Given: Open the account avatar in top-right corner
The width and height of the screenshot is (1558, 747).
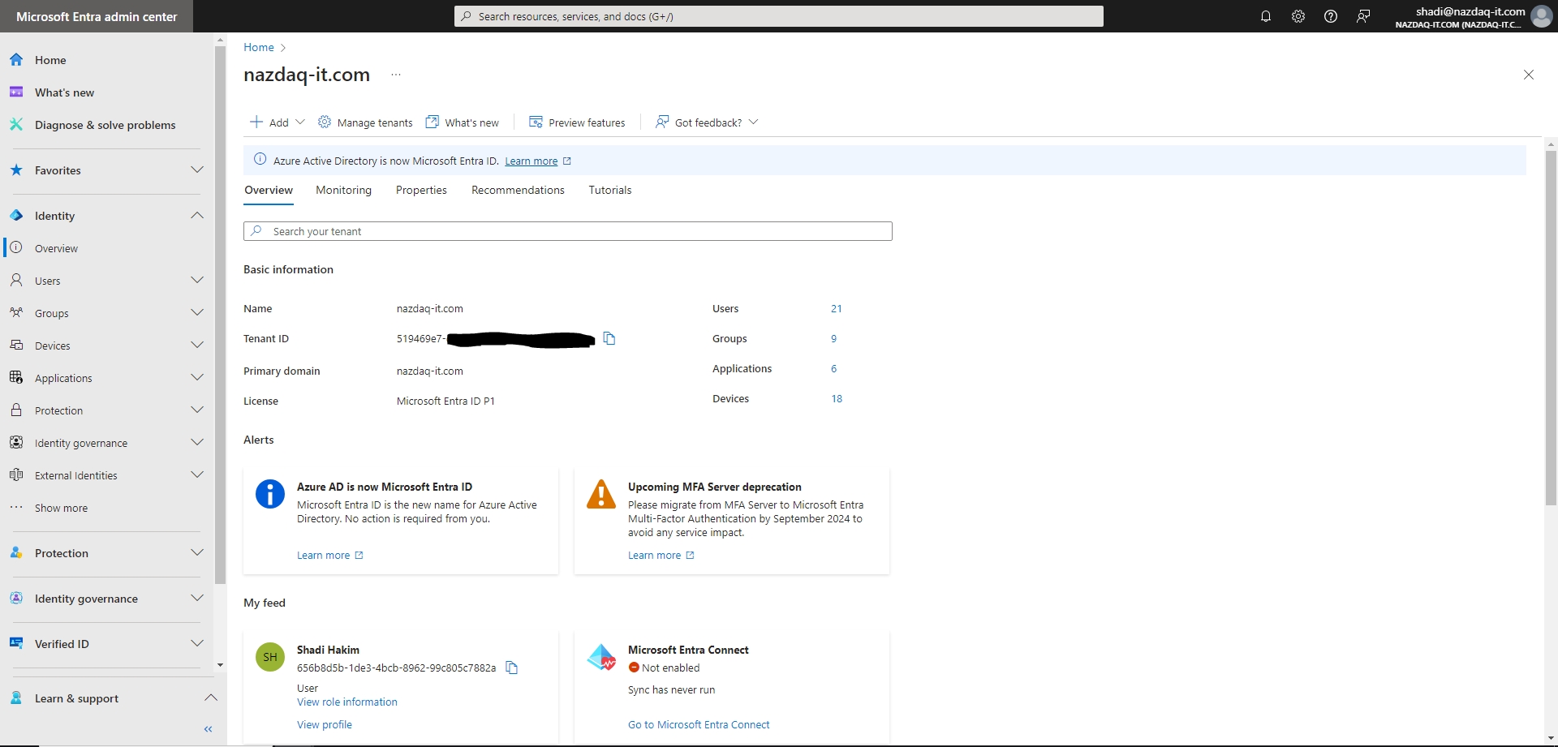Looking at the screenshot, I should tap(1541, 16).
